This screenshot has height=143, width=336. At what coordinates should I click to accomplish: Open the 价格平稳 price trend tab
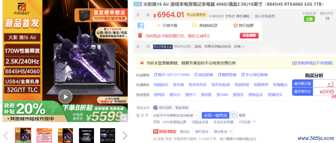pos(166,25)
